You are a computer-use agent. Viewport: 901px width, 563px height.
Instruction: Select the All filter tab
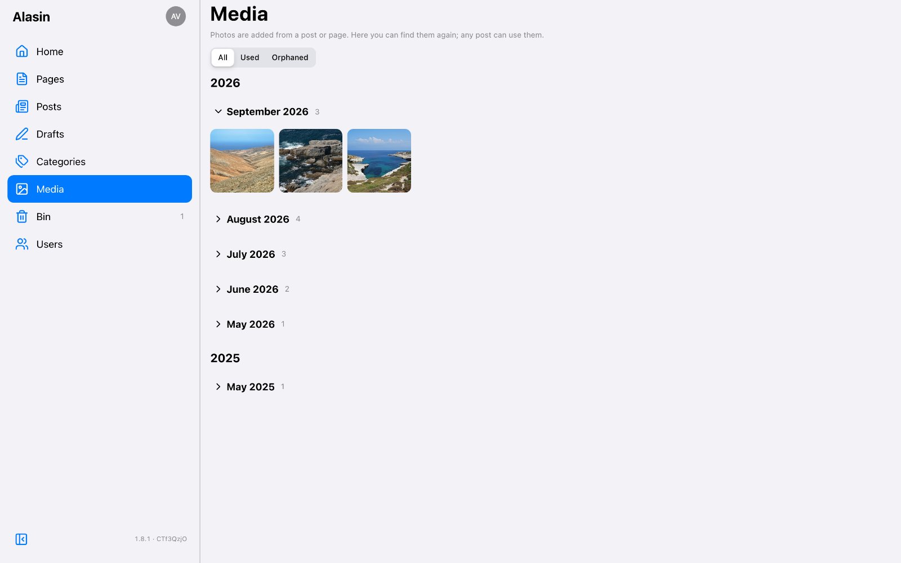(x=223, y=57)
